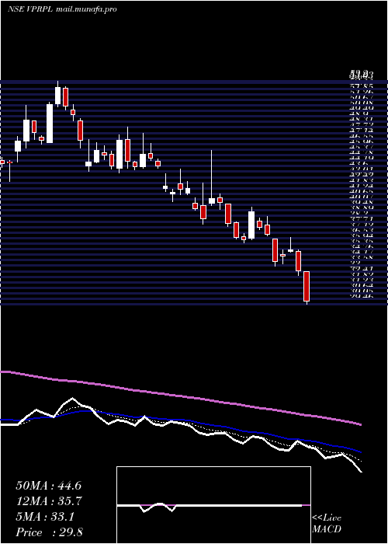Click inside the MACD indicator box

tap(213, 505)
